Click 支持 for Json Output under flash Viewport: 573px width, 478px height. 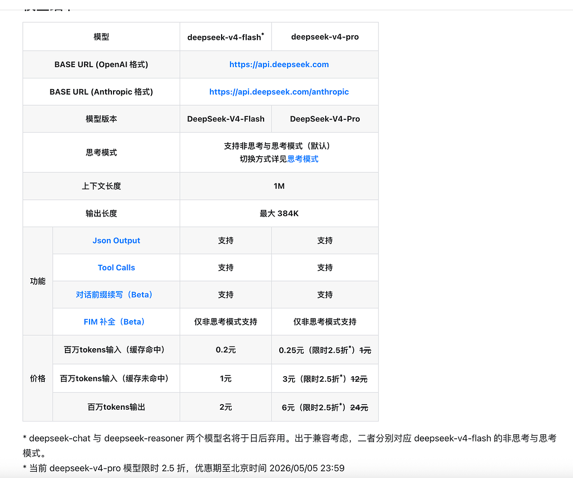point(226,241)
